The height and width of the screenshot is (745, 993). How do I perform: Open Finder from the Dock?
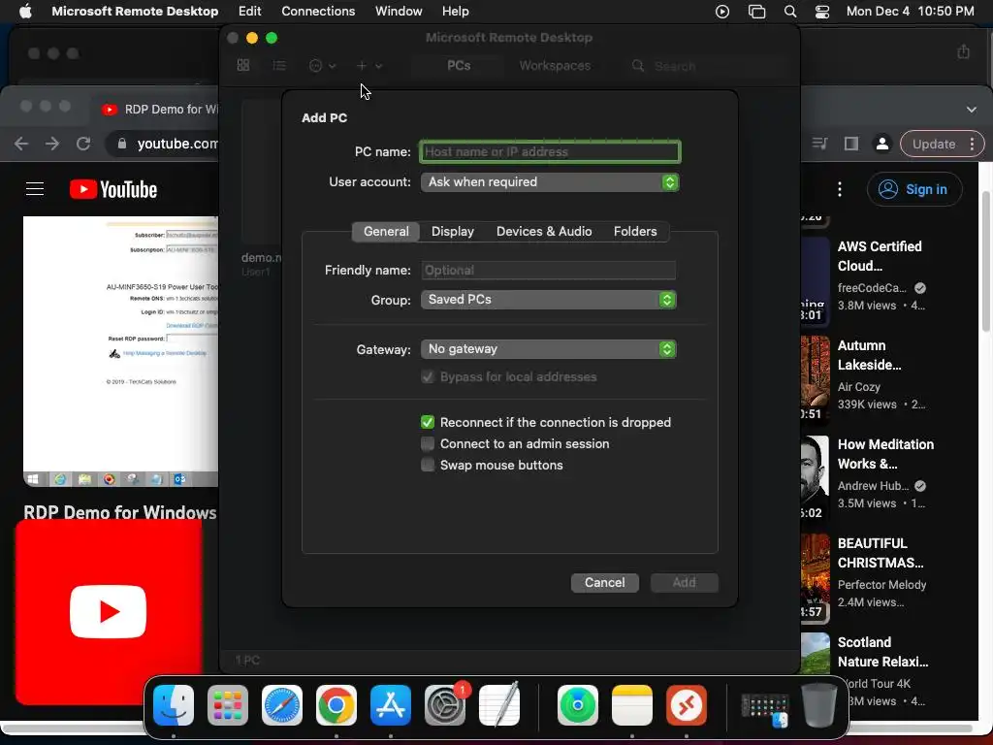[174, 705]
